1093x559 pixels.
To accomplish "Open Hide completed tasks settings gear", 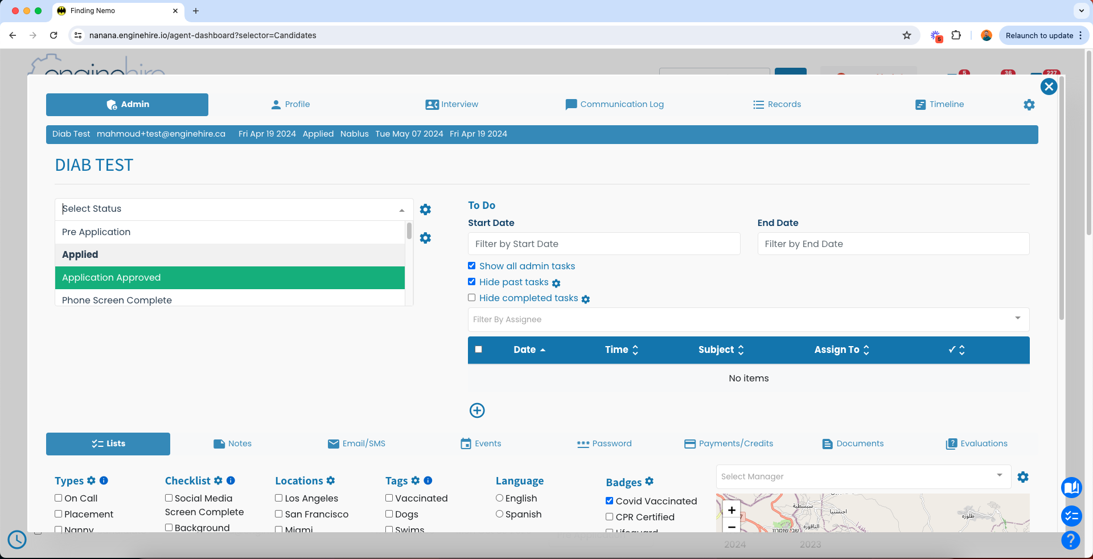I will (586, 299).
